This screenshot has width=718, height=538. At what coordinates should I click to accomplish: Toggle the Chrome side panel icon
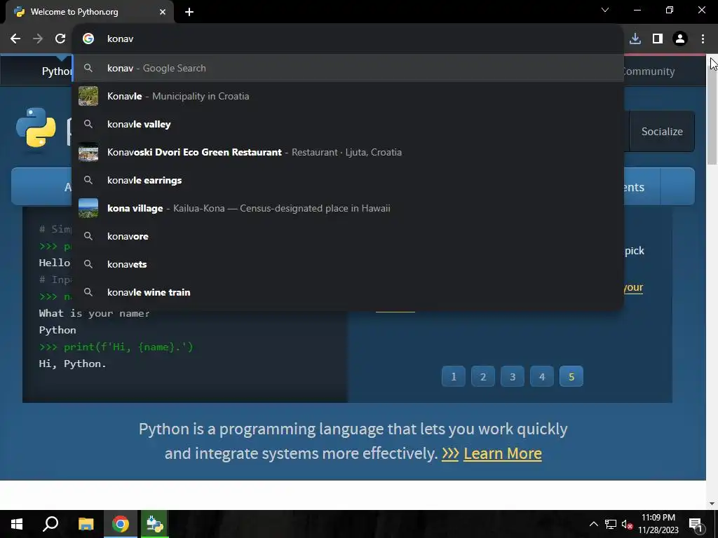pos(658,39)
